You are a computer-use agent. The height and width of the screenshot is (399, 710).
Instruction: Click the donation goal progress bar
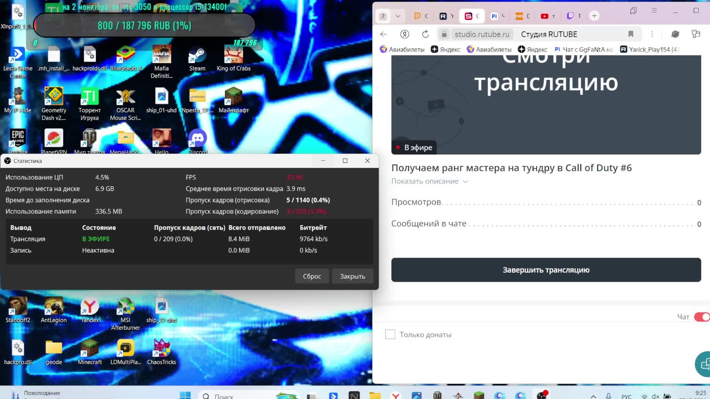click(144, 25)
